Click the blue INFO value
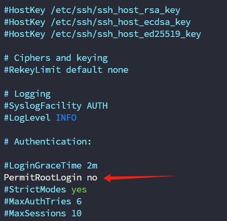Screen dimensions: 227x221 [66, 118]
